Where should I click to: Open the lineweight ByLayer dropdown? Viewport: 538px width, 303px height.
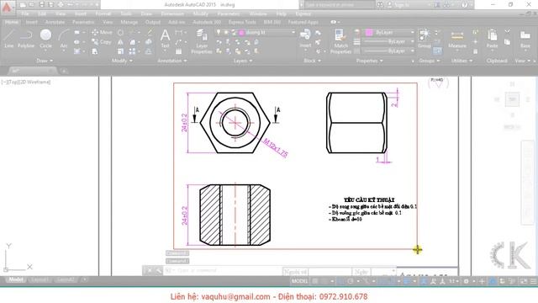389,41
